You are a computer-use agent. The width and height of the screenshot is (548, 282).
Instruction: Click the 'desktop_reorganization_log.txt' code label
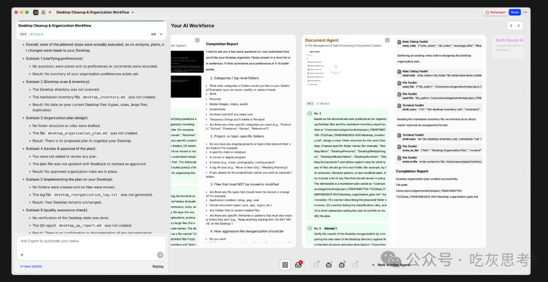coord(85,194)
